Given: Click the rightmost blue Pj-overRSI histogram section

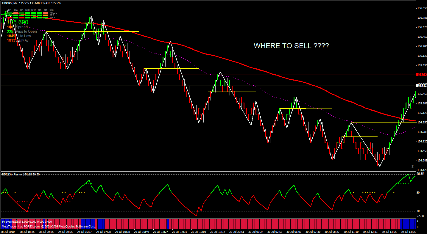Looking at the screenshot, I should (408, 223).
